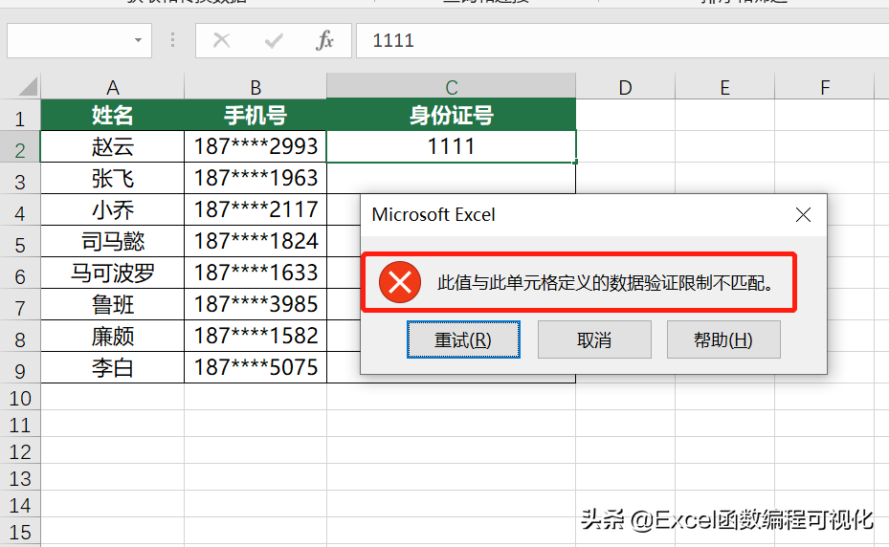Viewport: 889px width, 547px height.
Task: Close the Microsoft Excel error dialog
Action: (x=803, y=215)
